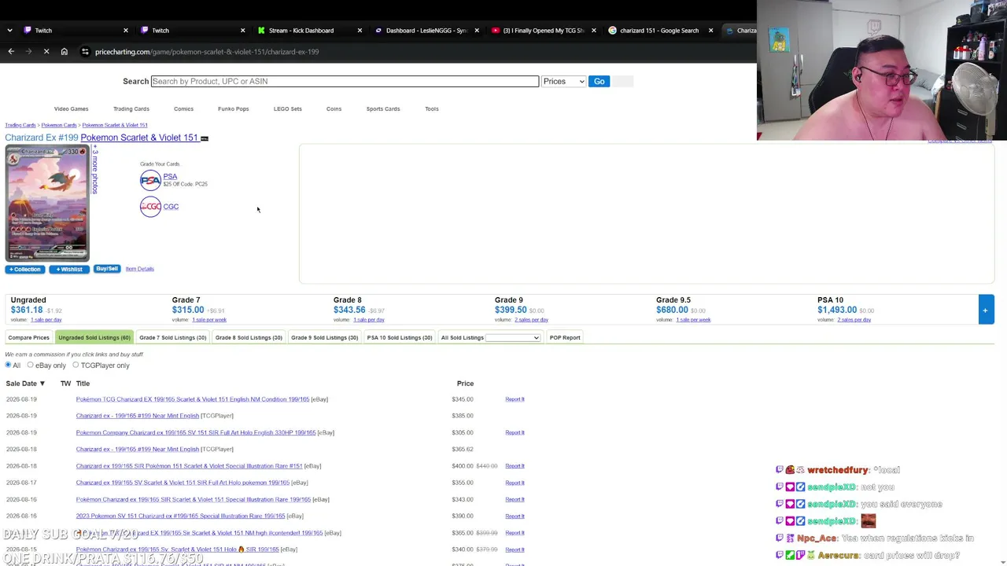This screenshot has height=566, width=1007.
Task: Close the first Twitch tab
Action: pyautogui.click(x=126, y=31)
